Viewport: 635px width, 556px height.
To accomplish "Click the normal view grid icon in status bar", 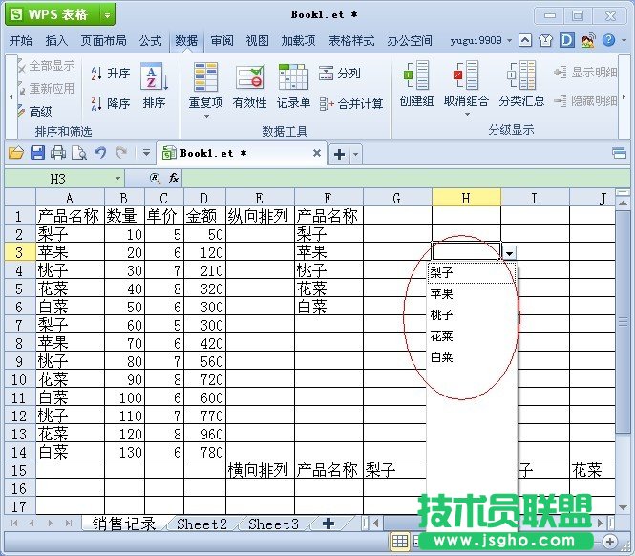I will pyautogui.click(x=400, y=541).
